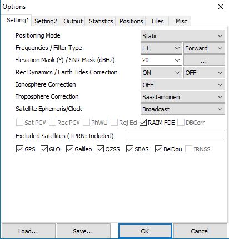Image resolution: width=229 pixels, height=239 pixels.
Task: Click the Excluded Satellites text field
Action: 175,136
